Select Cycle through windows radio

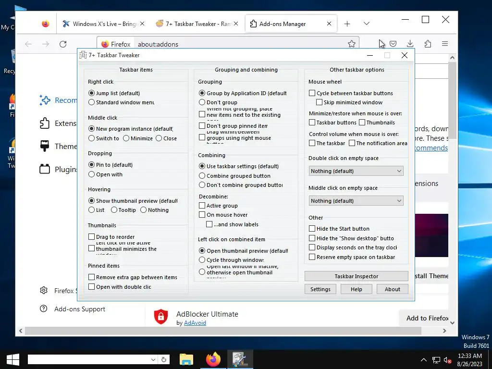point(202,260)
